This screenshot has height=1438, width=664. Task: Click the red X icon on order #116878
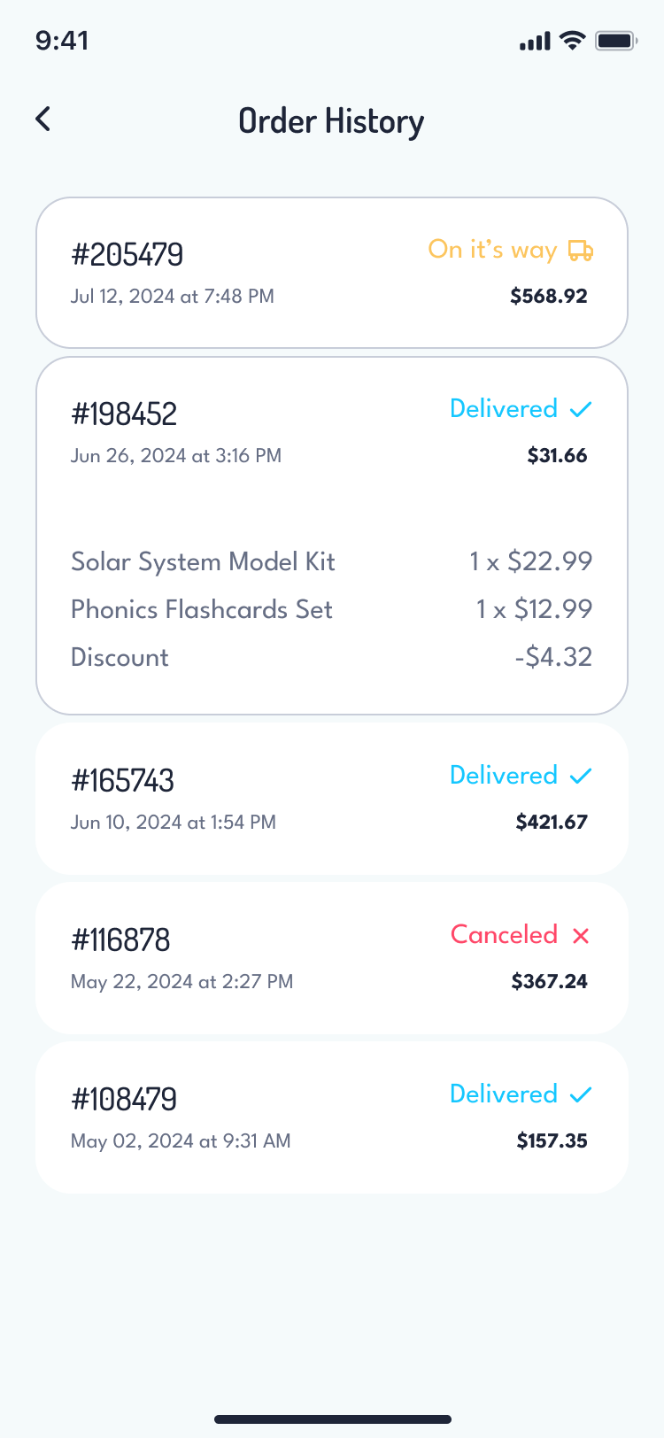[581, 936]
